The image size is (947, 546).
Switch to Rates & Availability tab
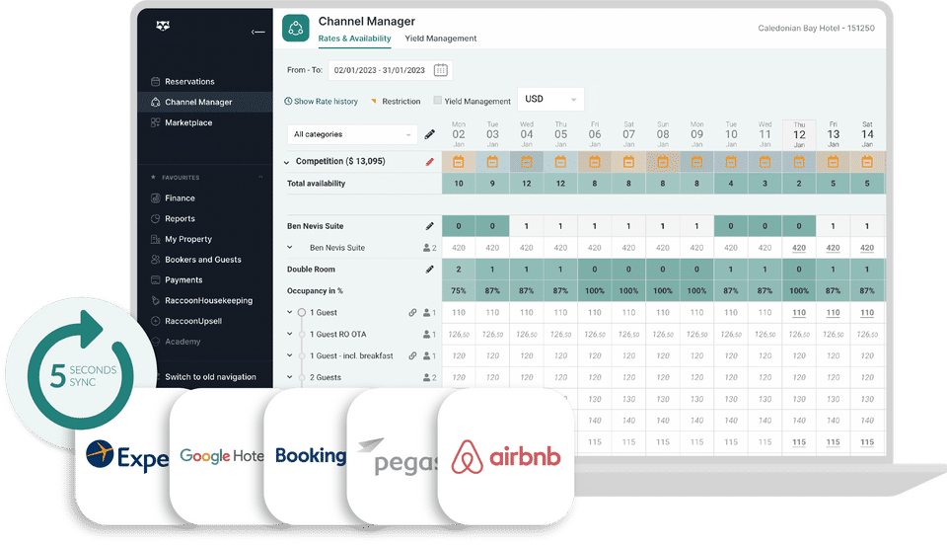click(x=354, y=39)
